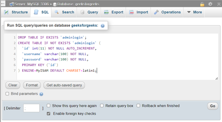Expand the More dropdown menu

pyautogui.click(x=194, y=12)
